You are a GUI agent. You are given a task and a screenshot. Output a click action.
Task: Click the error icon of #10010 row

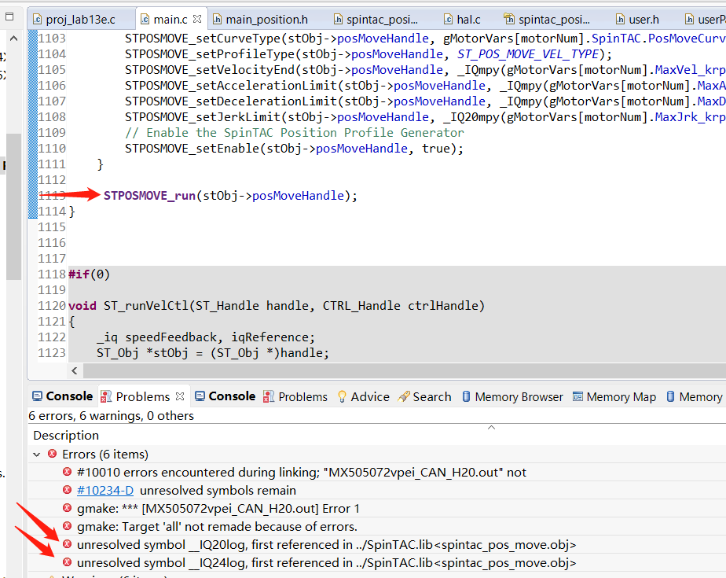point(67,472)
